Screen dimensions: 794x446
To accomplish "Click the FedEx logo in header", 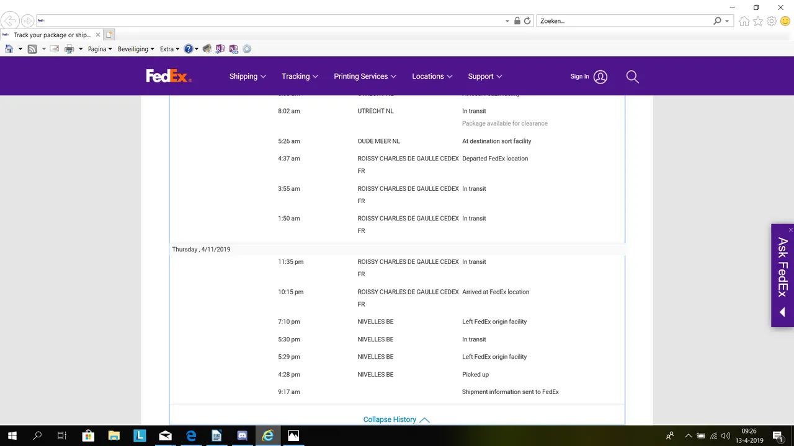I will (x=169, y=76).
